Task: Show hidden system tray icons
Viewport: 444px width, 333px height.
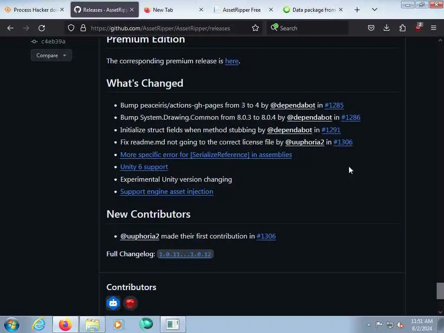Action: coord(369,325)
